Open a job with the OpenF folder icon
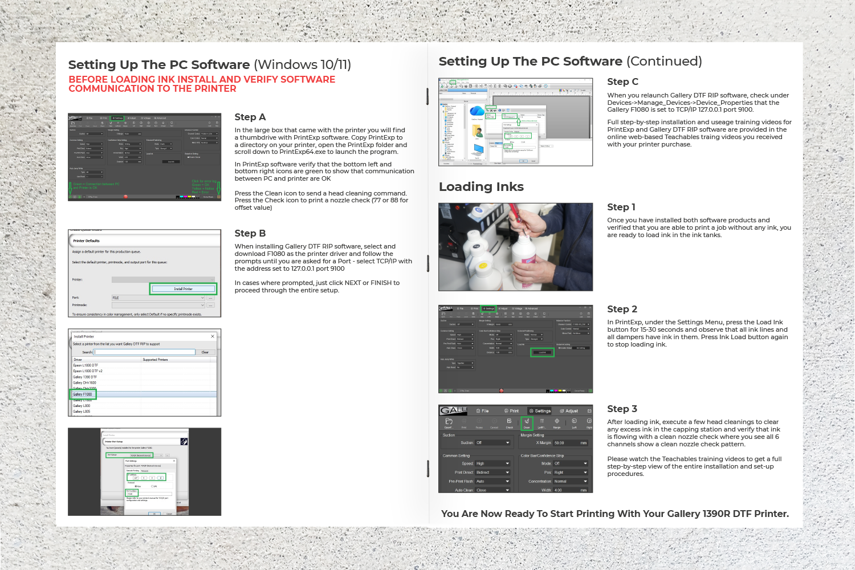This screenshot has height=570, width=855. (x=449, y=421)
